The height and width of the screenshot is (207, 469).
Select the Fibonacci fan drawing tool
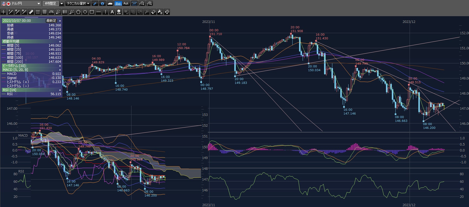pos(58,12)
